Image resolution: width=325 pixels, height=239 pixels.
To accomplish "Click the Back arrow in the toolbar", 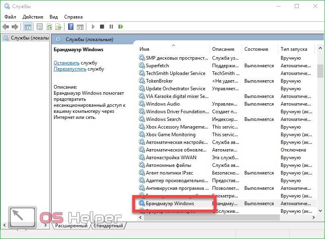I will click(x=6, y=27).
